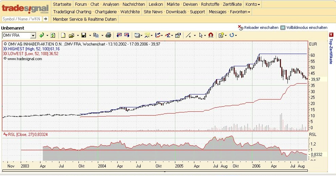Open dropdown arrow next to line tool

[x=195, y=35]
